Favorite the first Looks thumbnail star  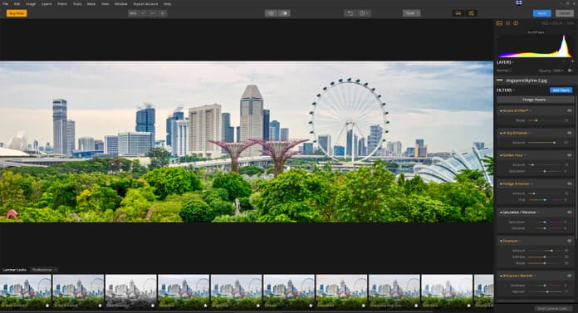coord(47,306)
